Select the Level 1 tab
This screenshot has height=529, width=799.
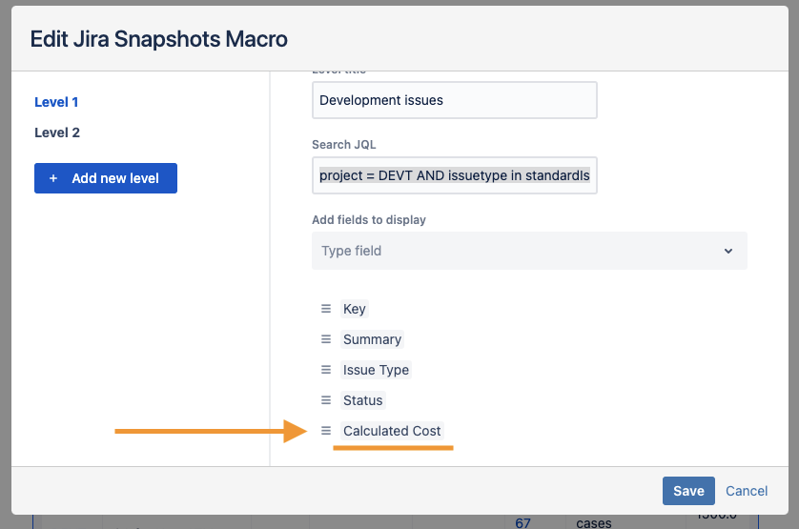pos(56,102)
